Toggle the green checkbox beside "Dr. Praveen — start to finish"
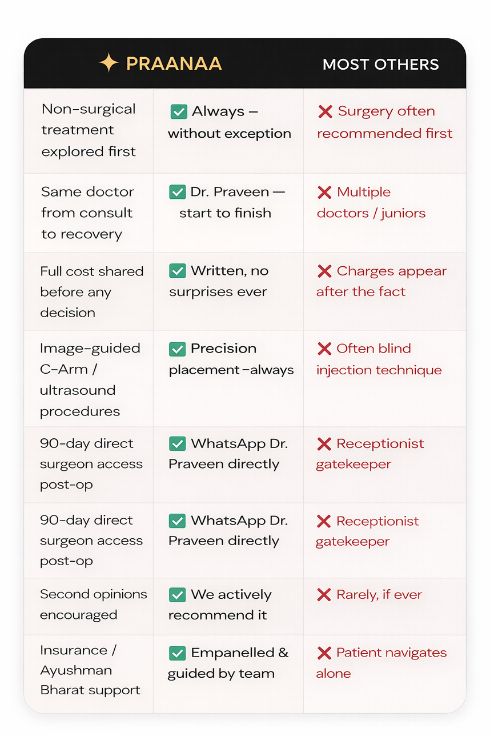The height and width of the screenshot is (736, 490). pos(178,192)
